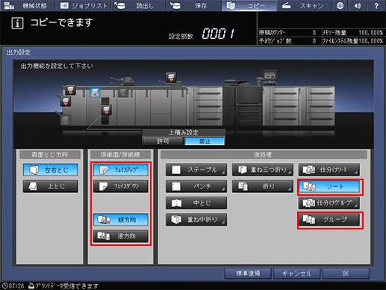Click the 左右とじ book icon
Viewport: 386px width, 290px height.
tap(34, 170)
